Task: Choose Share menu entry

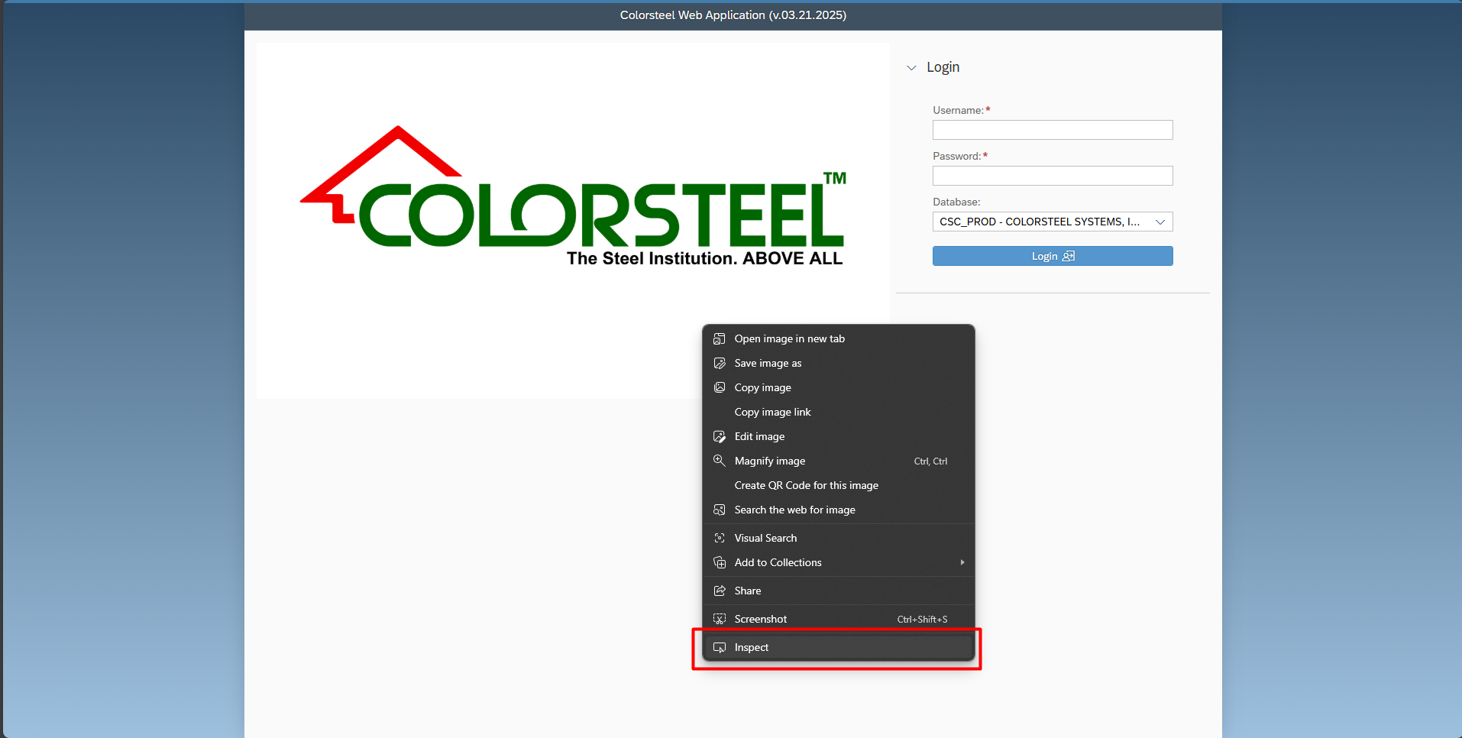Action: 838,591
